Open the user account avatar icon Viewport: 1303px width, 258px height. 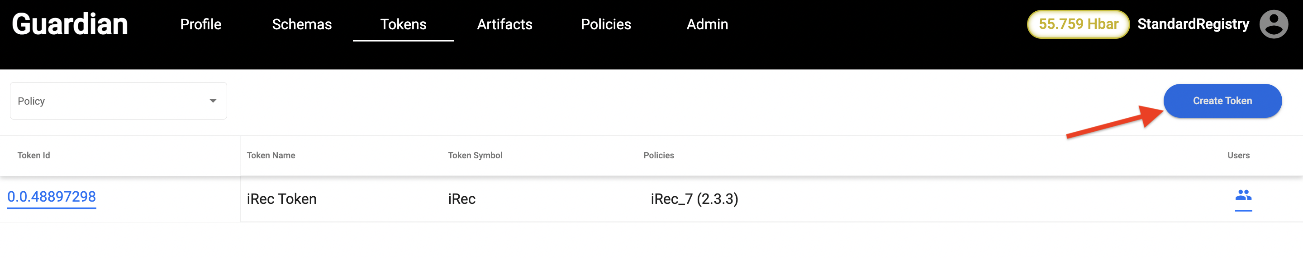pos(1273,24)
